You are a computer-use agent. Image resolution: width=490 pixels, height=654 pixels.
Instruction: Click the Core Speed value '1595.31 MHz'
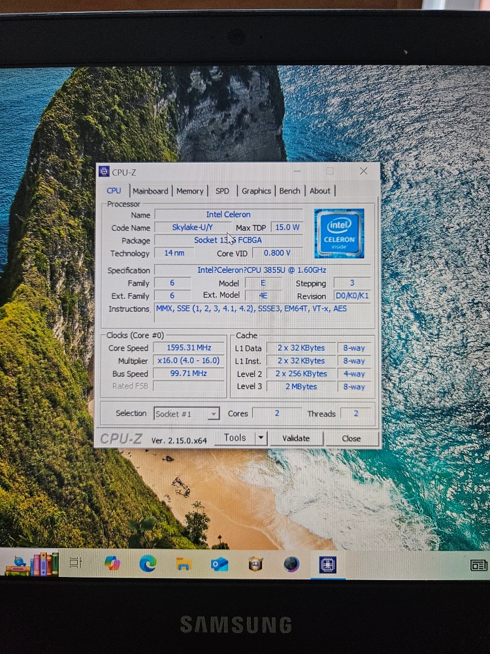[189, 347]
